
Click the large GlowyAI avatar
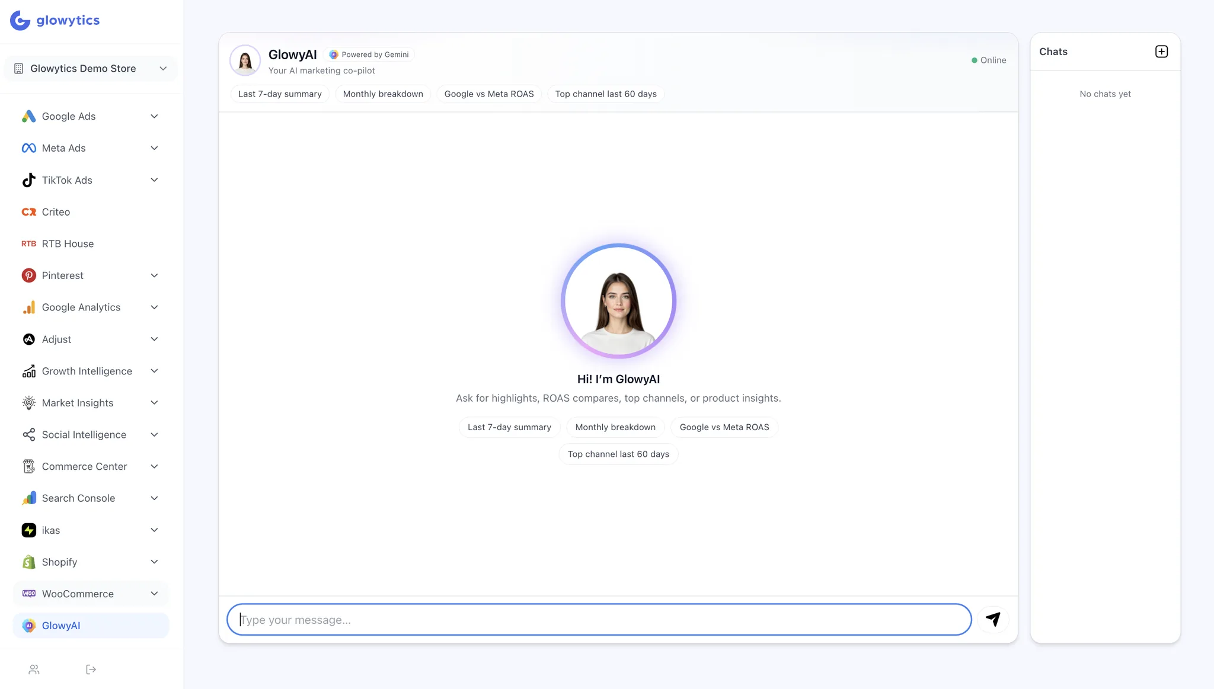click(618, 301)
